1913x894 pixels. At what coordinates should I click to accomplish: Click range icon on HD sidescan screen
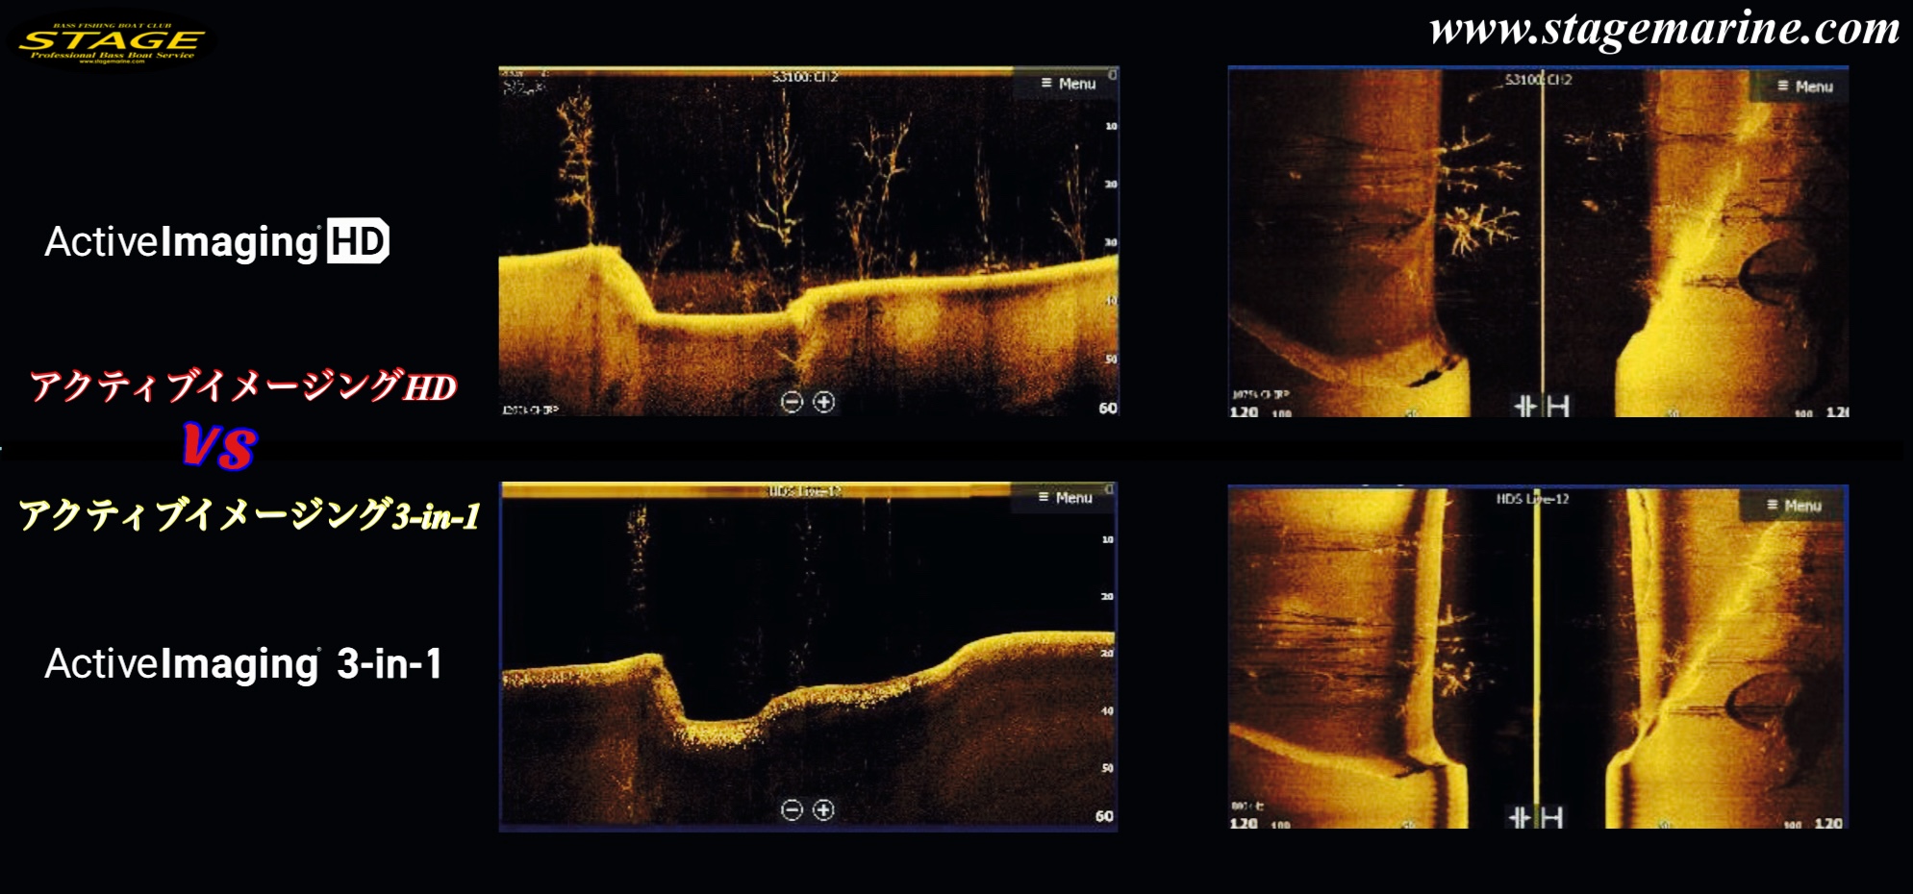[x=1543, y=407]
